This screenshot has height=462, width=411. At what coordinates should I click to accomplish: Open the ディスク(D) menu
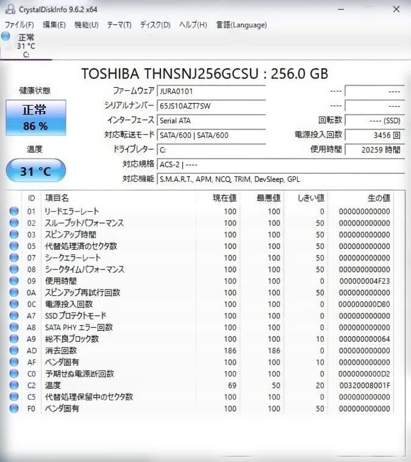pyautogui.click(x=155, y=25)
